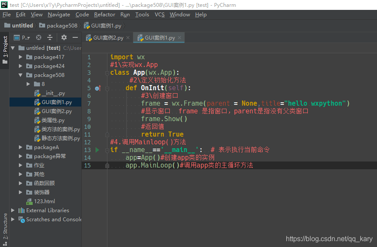Click the package508 breadcrumb
The width and height of the screenshot is (377, 247).
tap(58, 25)
